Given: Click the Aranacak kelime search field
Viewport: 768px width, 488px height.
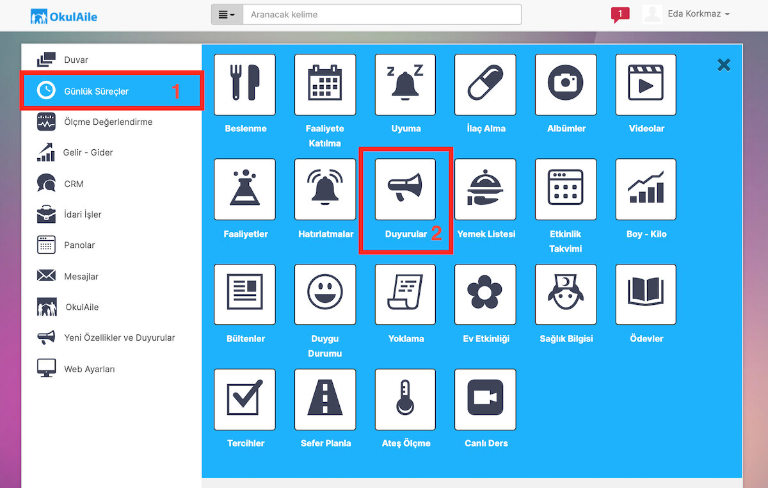Looking at the screenshot, I should pos(382,15).
